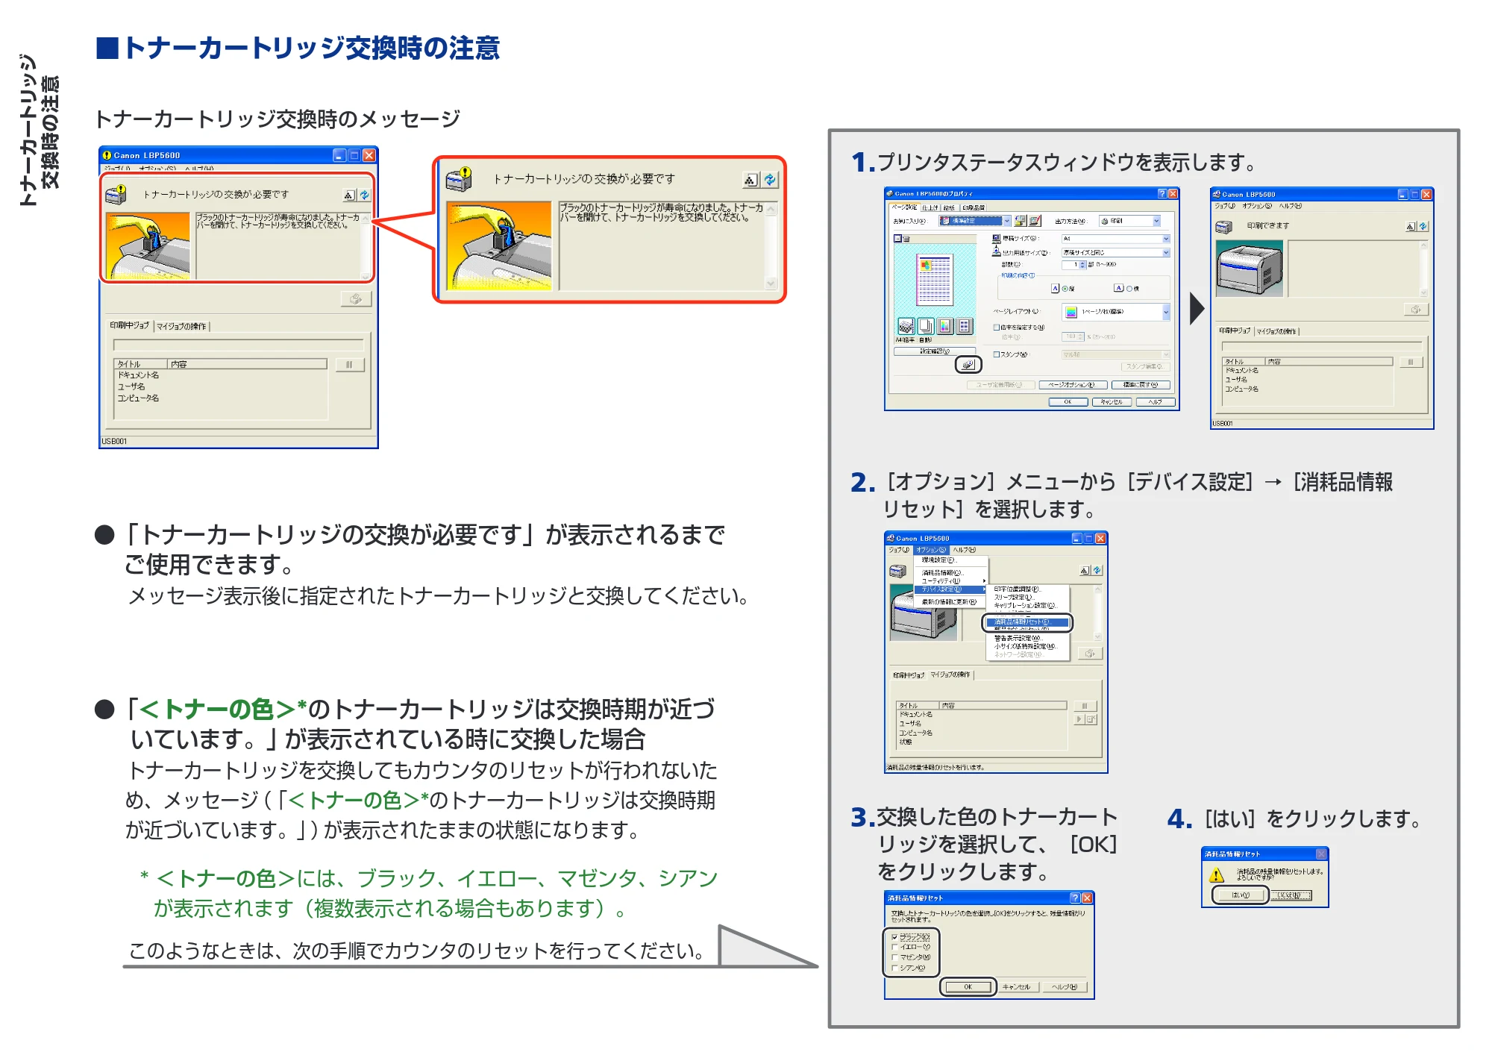Open the ページレイアウト dropdown
Viewport: 1492px width, 1055px height.
click(1115, 312)
